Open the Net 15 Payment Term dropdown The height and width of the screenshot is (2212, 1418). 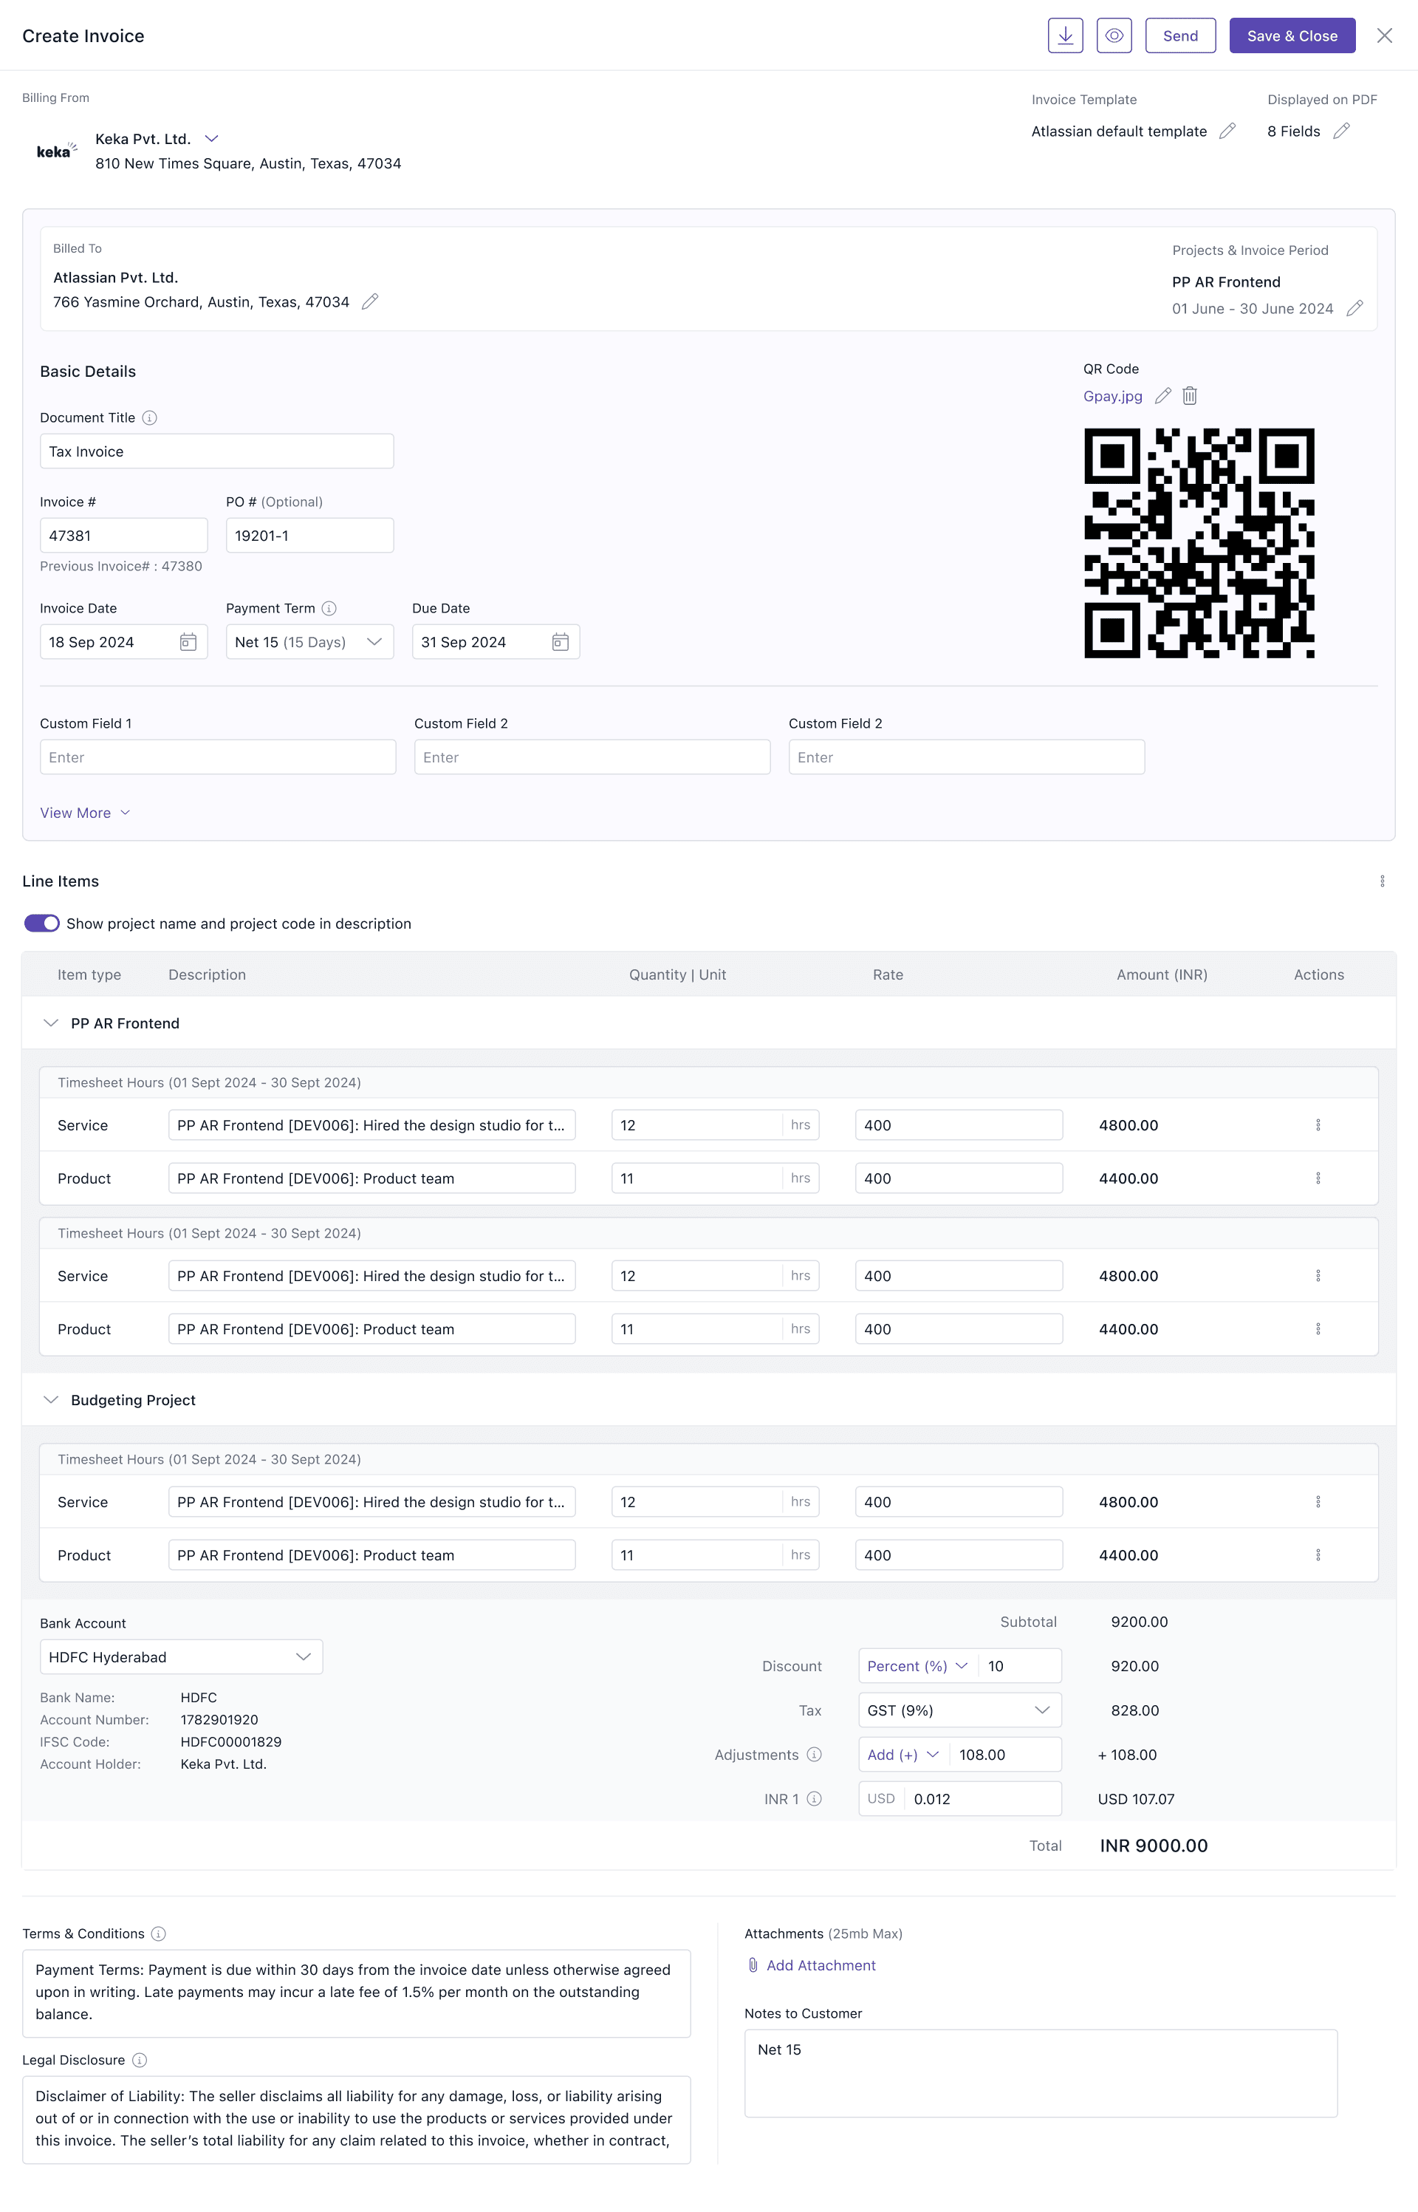309,642
